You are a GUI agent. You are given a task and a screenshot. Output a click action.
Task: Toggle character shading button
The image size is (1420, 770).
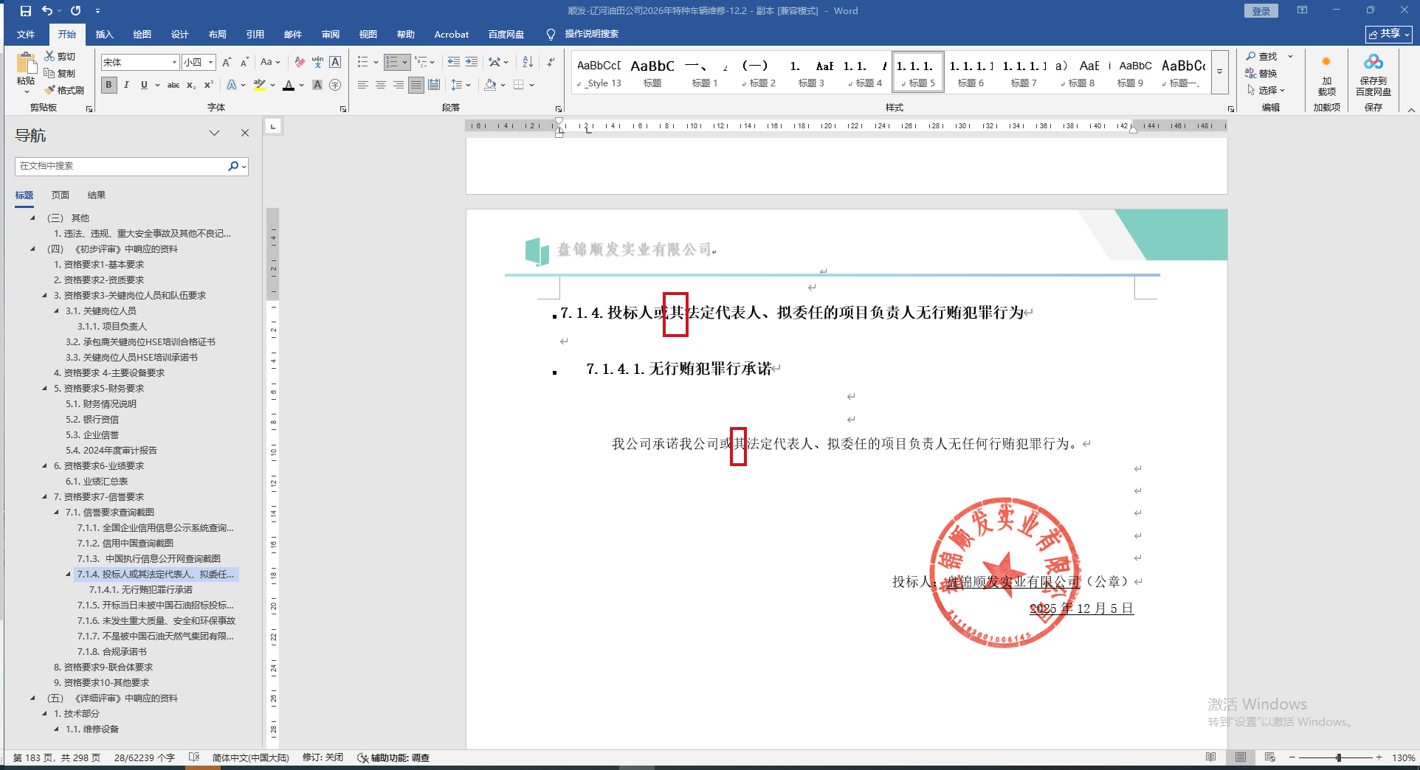[x=317, y=85]
